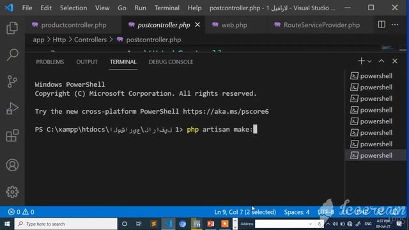Click the Http breadcrumb segment
This screenshot has height=230, width=409.
tap(59, 40)
